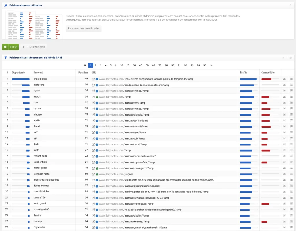Click green lock icon in motor guzzi row
Screen dimensions: 296x231
click(x=97, y=168)
